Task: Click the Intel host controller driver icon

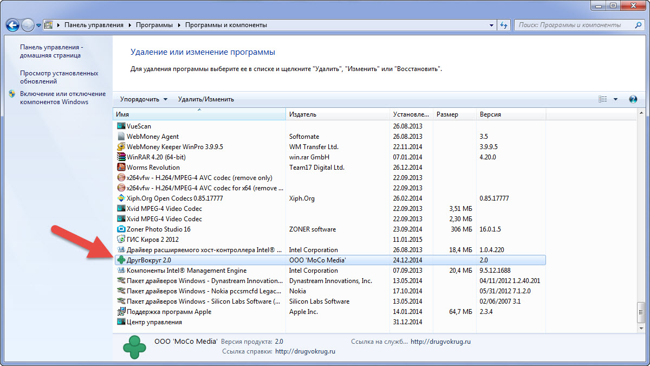Action: [x=121, y=250]
